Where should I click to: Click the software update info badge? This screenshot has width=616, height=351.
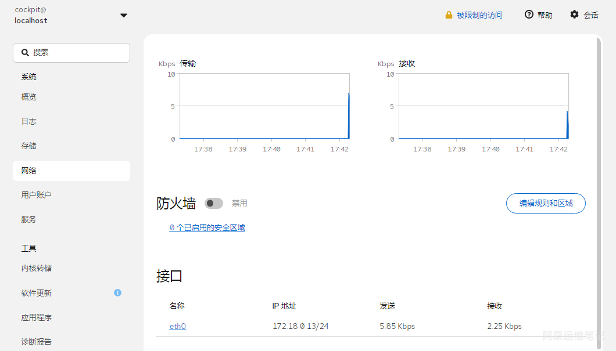point(117,292)
